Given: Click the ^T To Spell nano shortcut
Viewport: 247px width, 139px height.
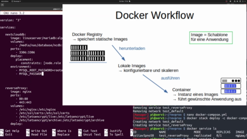Looking at the screenshot, I should [114, 135].
